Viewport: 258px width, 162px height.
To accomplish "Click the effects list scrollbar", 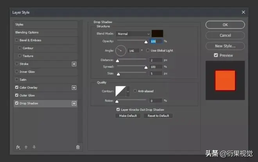I will [x=80, y=82].
